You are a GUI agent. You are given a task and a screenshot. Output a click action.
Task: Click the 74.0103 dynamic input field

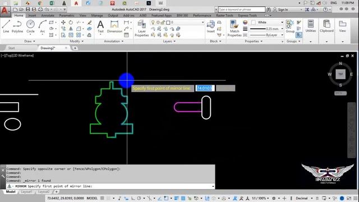pyautogui.click(x=205, y=88)
